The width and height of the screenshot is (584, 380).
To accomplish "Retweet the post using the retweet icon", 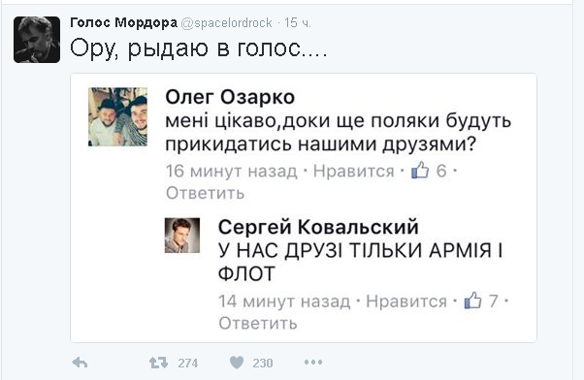I will (158, 363).
